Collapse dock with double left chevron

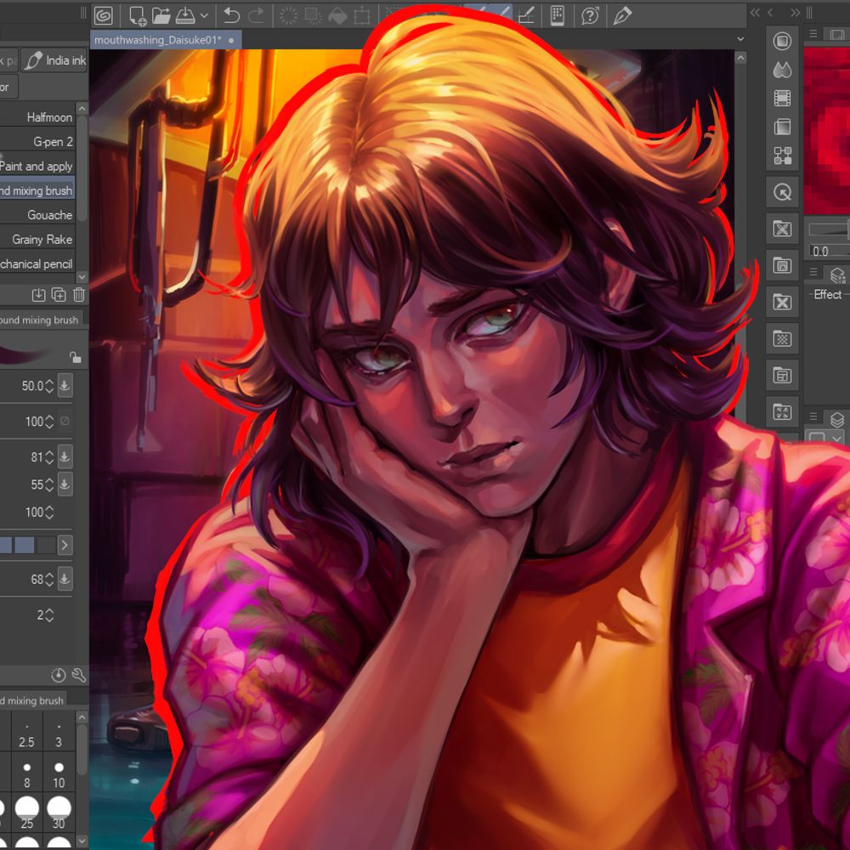(x=755, y=13)
